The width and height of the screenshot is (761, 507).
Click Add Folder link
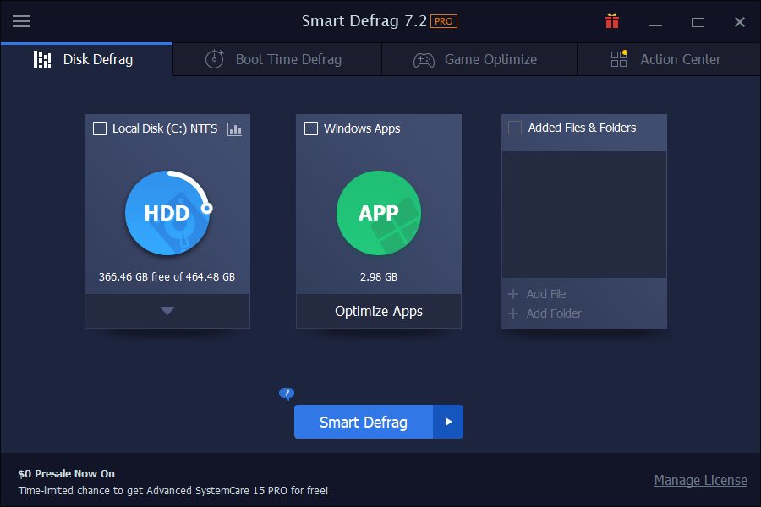coord(554,313)
